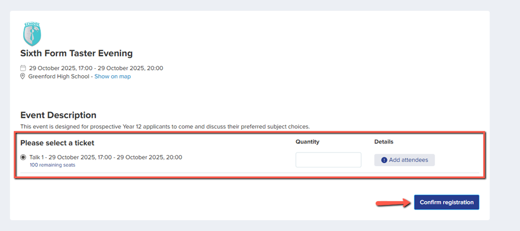The width and height of the screenshot is (520, 231).
Task: Click the Confirm registration button
Action: click(x=446, y=203)
